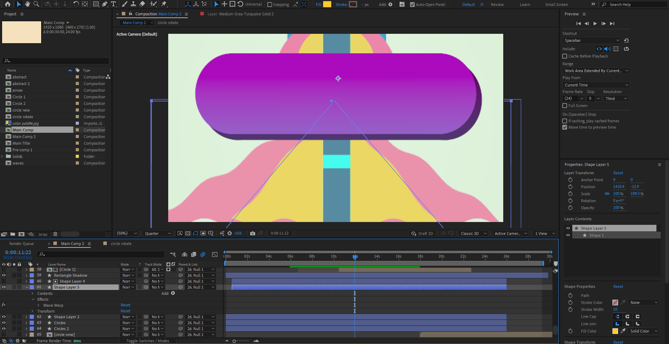Hide Shape 1 in Layer Contents

click(x=568, y=235)
